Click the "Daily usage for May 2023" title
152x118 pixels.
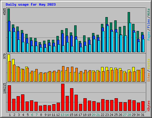point(31,4)
